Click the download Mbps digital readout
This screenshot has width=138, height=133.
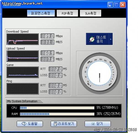47,36
